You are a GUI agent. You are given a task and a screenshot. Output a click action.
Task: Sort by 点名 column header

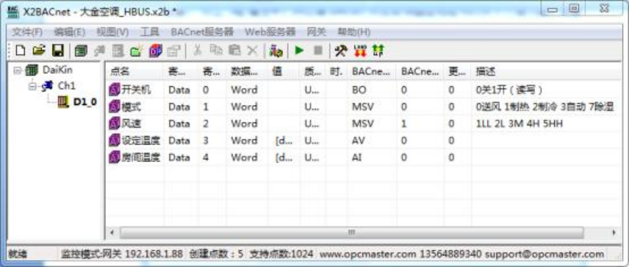[135, 72]
